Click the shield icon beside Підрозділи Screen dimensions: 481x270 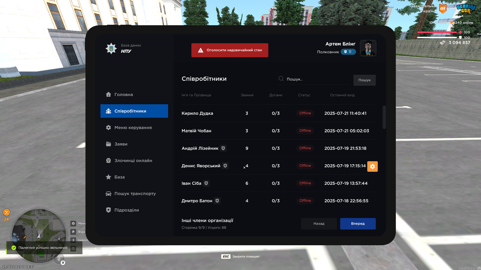coord(109,210)
